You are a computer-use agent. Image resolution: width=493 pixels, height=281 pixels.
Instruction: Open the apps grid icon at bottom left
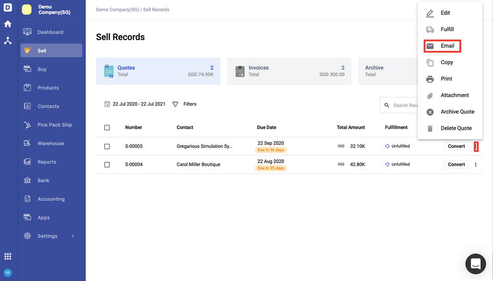pyautogui.click(x=7, y=256)
